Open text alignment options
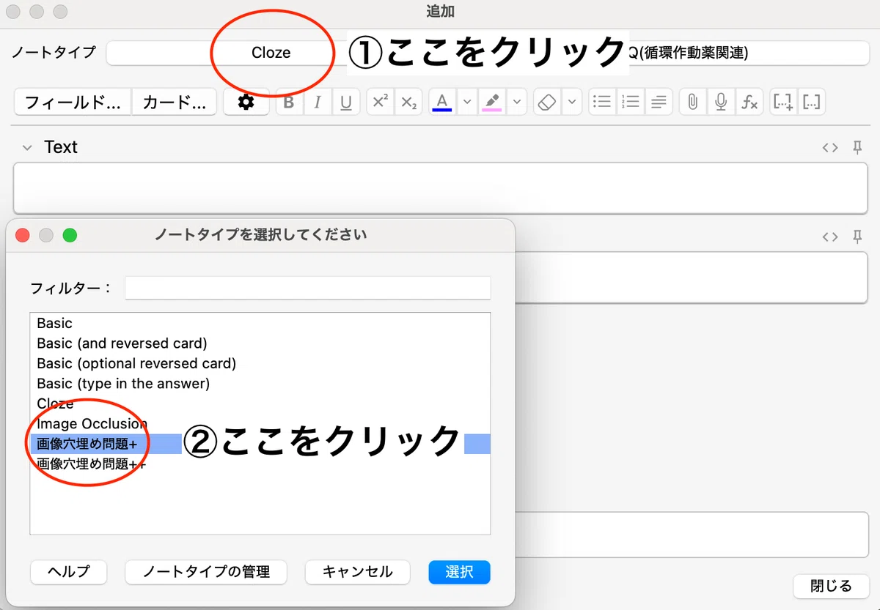Viewport: 880px width, 610px height. point(659,103)
